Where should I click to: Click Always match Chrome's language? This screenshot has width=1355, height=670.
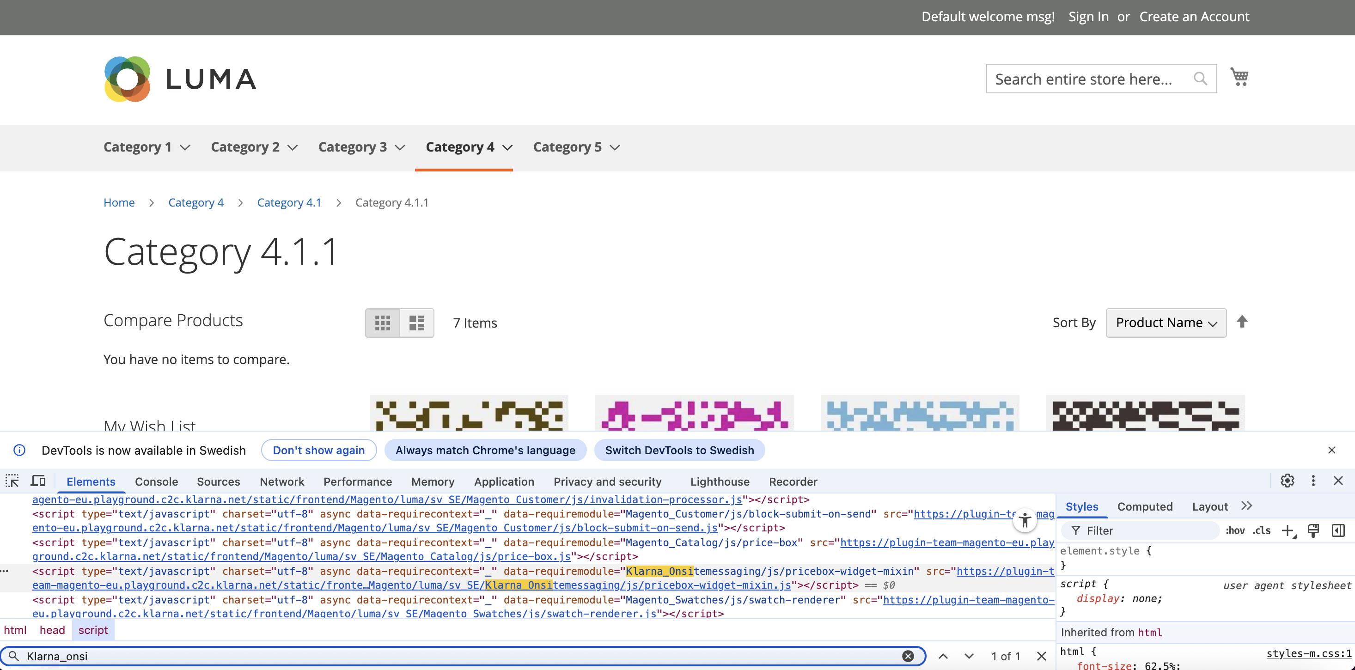[x=486, y=450]
